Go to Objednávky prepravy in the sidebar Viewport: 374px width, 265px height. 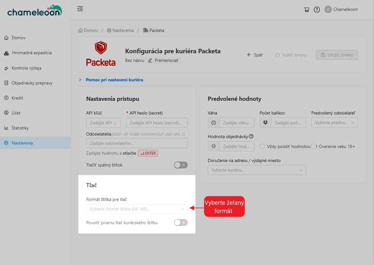(32, 83)
